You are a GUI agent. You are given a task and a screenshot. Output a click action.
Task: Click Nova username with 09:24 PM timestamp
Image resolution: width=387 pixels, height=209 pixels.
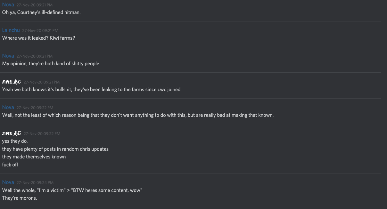[8, 182]
